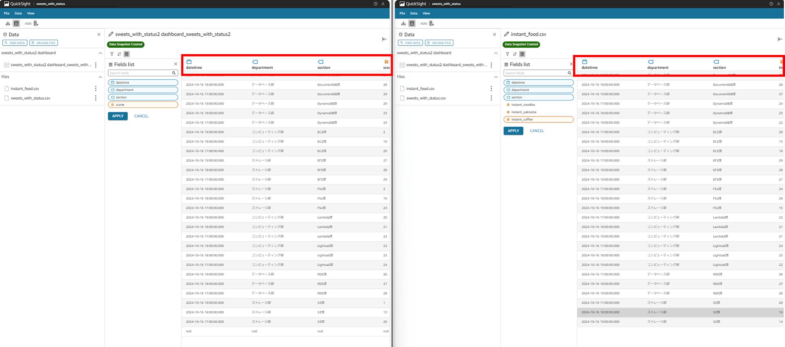Click search magnifier in right Fields list

pos(570,73)
